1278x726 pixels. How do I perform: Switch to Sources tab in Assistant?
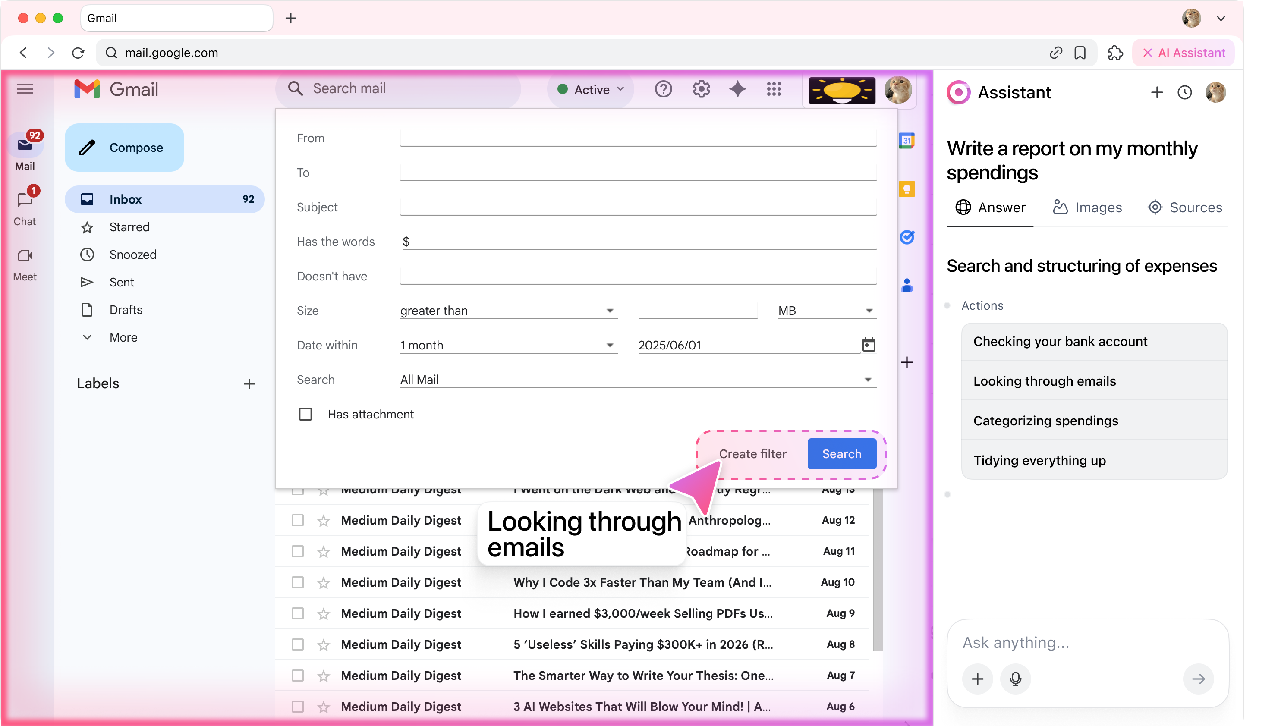tap(1184, 207)
